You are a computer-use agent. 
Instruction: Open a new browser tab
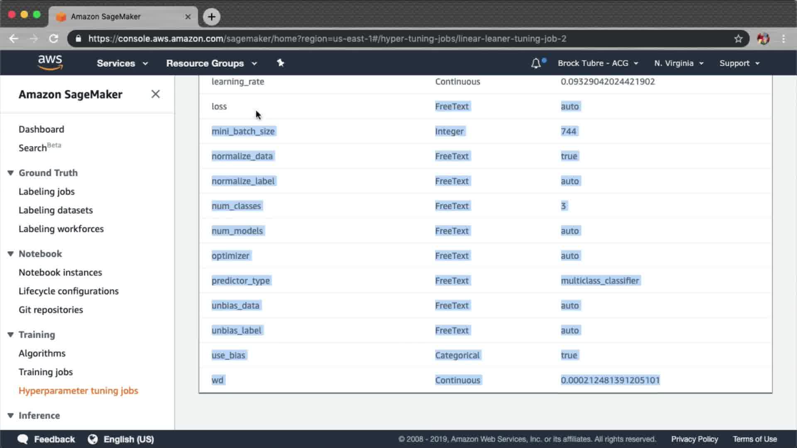coord(211,17)
